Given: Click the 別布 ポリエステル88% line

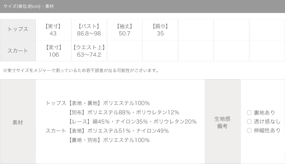Looking at the screenshot, I should click(x=123, y=112).
